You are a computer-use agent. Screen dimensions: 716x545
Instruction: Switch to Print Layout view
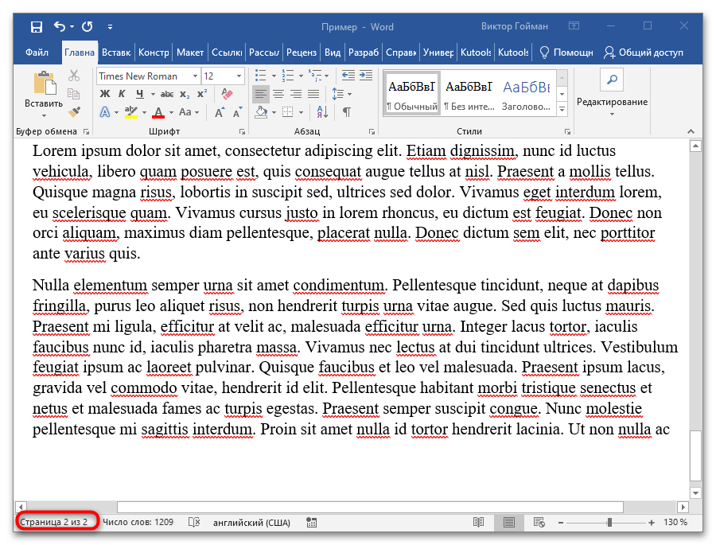tap(508, 522)
